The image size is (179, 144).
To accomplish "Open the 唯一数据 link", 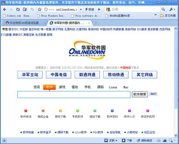I will tap(46, 29).
